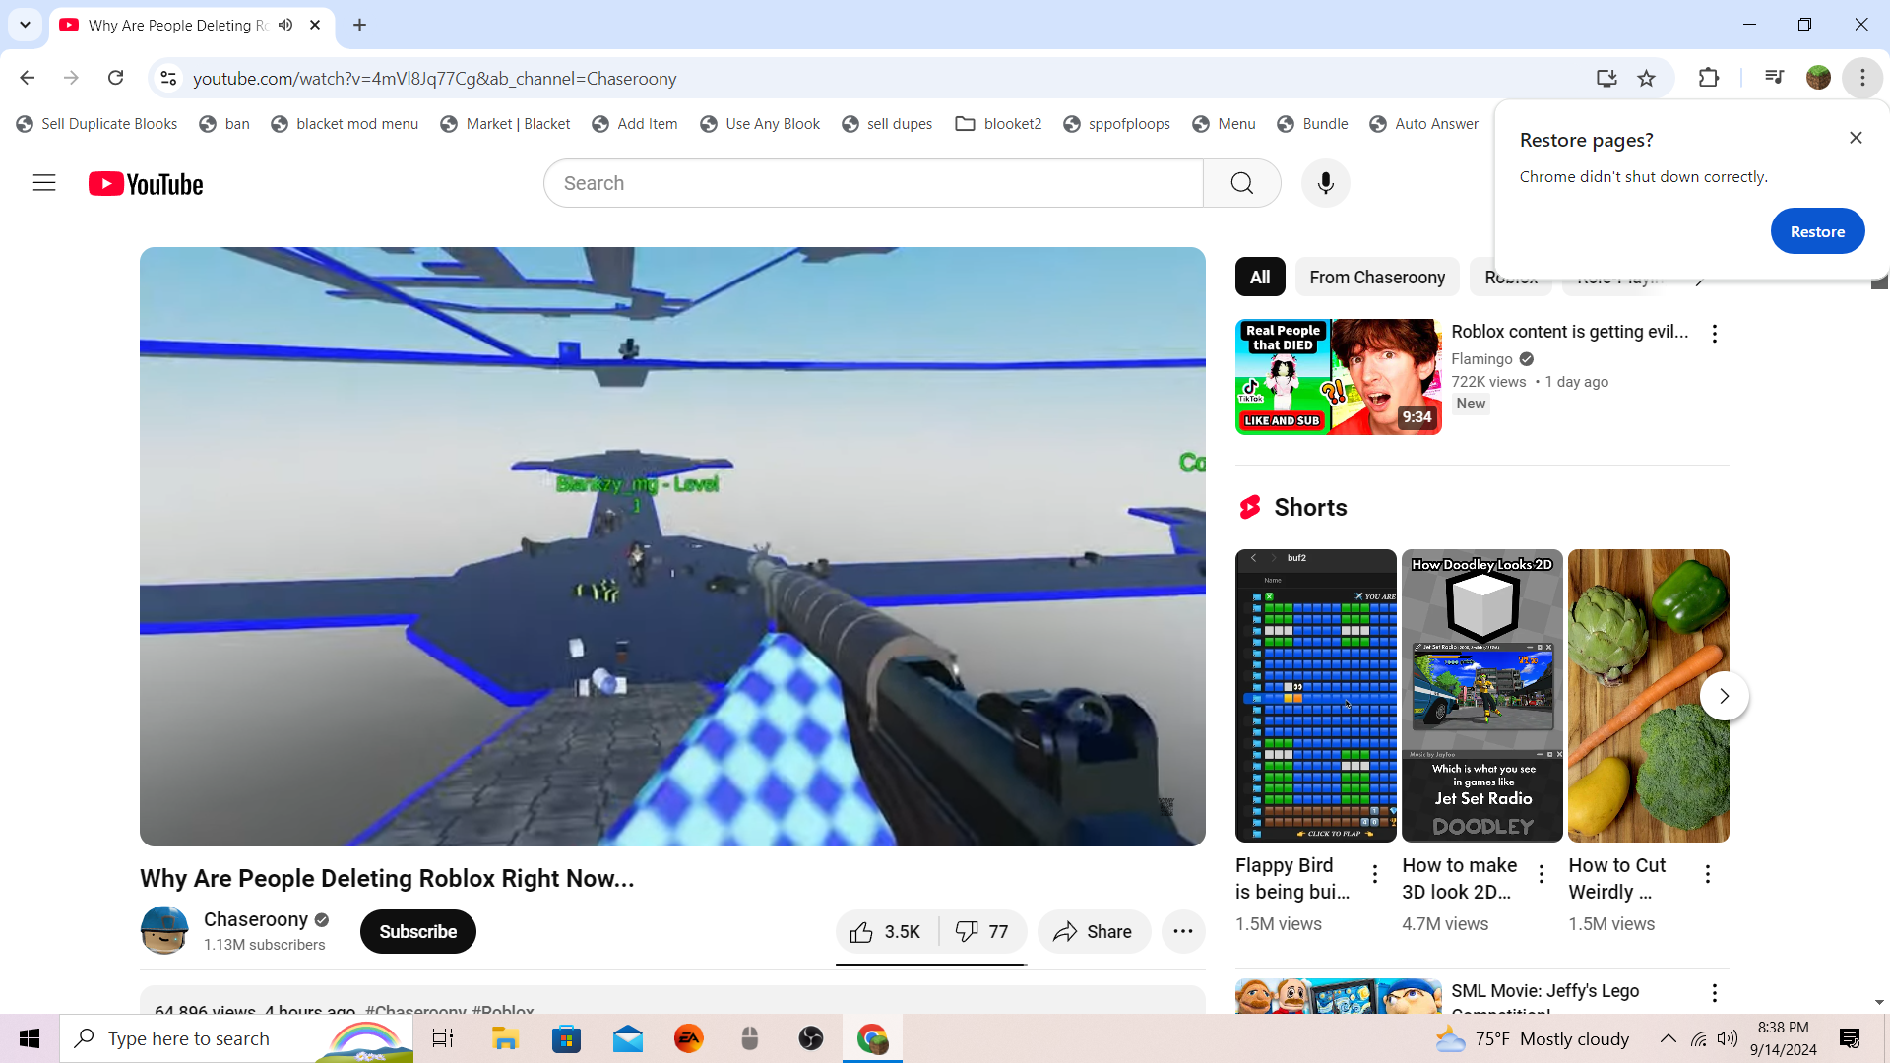Open more actions menu beside Share

point(1182,932)
